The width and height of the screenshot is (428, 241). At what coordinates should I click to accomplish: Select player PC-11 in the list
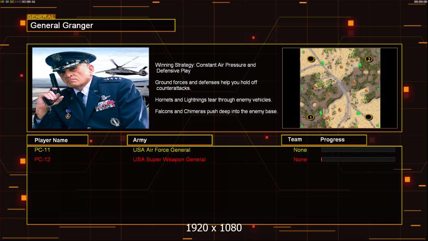pyautogui.click(x=42, y=150)
